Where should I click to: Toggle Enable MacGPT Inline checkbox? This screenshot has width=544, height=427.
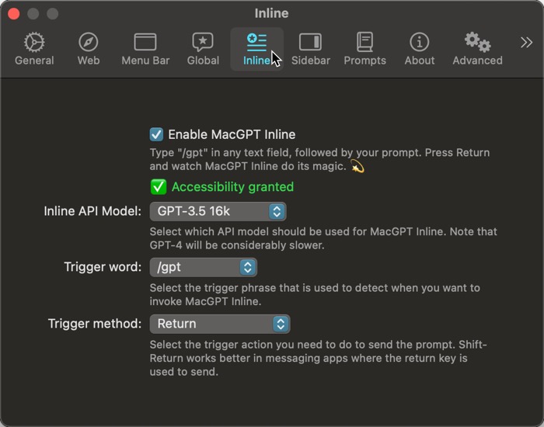point(156,134)
